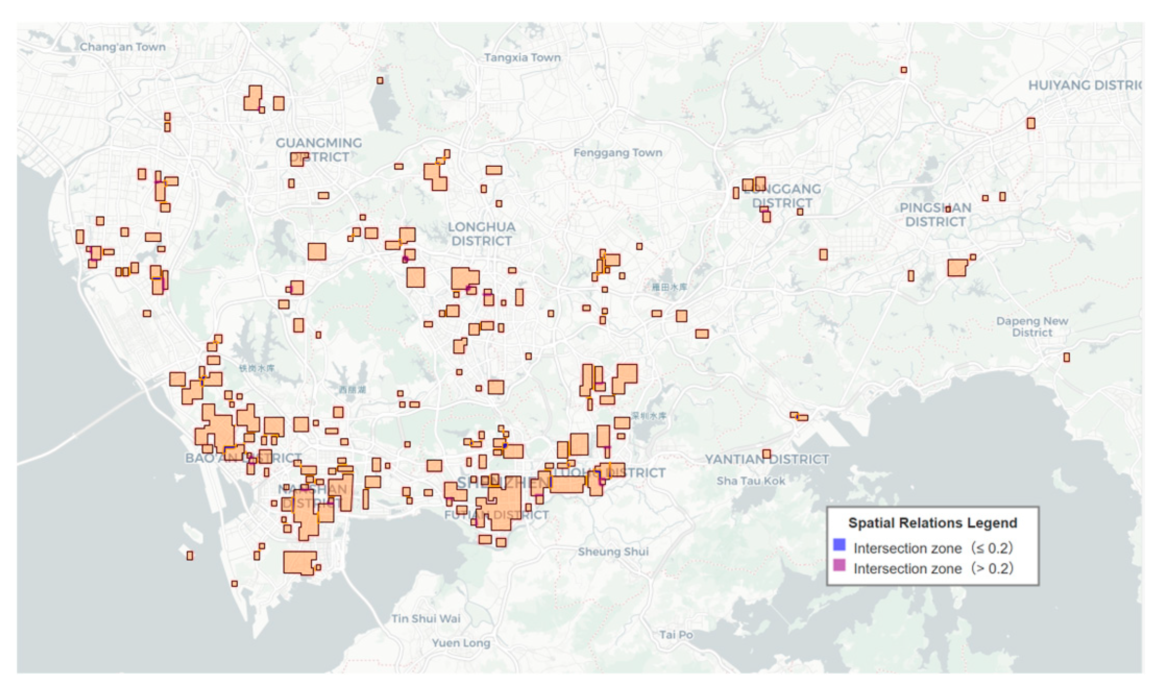Click the large orange polygon near Pingshan District

(956, 268)
